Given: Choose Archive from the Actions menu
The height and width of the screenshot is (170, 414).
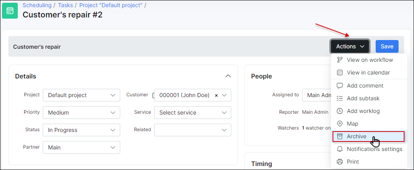Looking at the screenshot, I should tap(368, 136).
